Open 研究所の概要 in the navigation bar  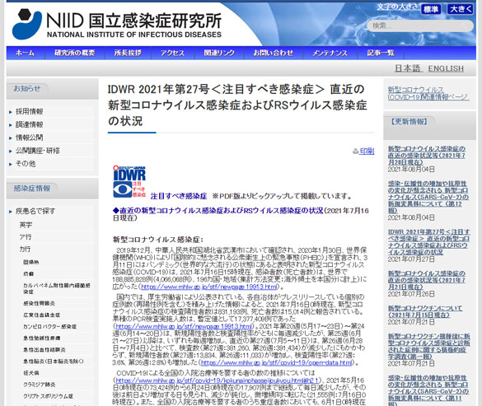point(75,53)
